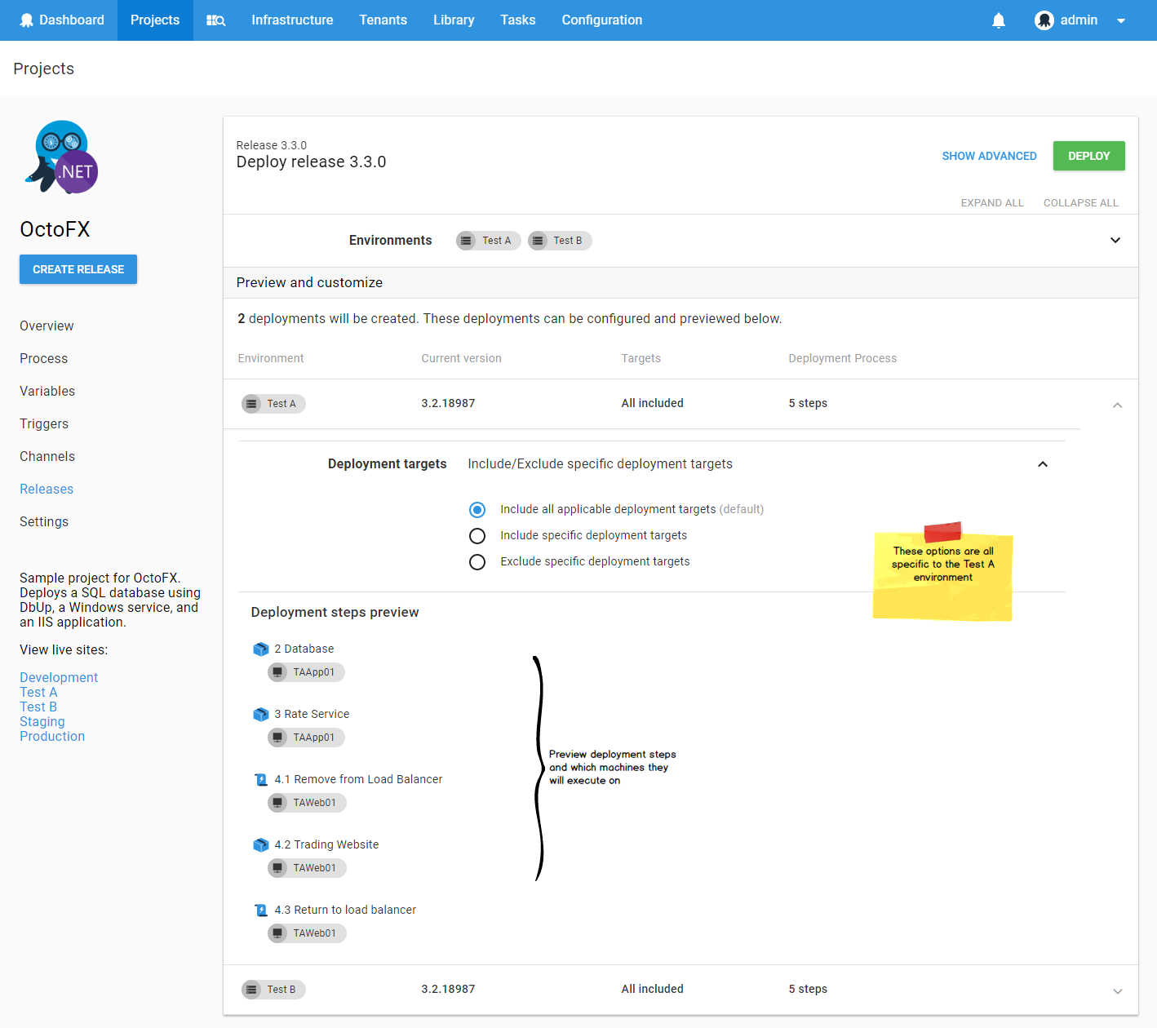The image size is (1157, 1028).
Task: Click the machine icon on the TAApp01 chip
Action: (x=279, y=671)
